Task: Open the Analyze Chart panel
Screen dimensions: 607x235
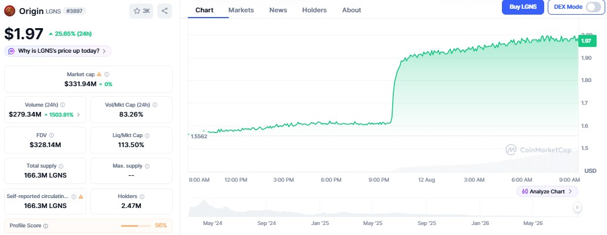Action: 547,191
